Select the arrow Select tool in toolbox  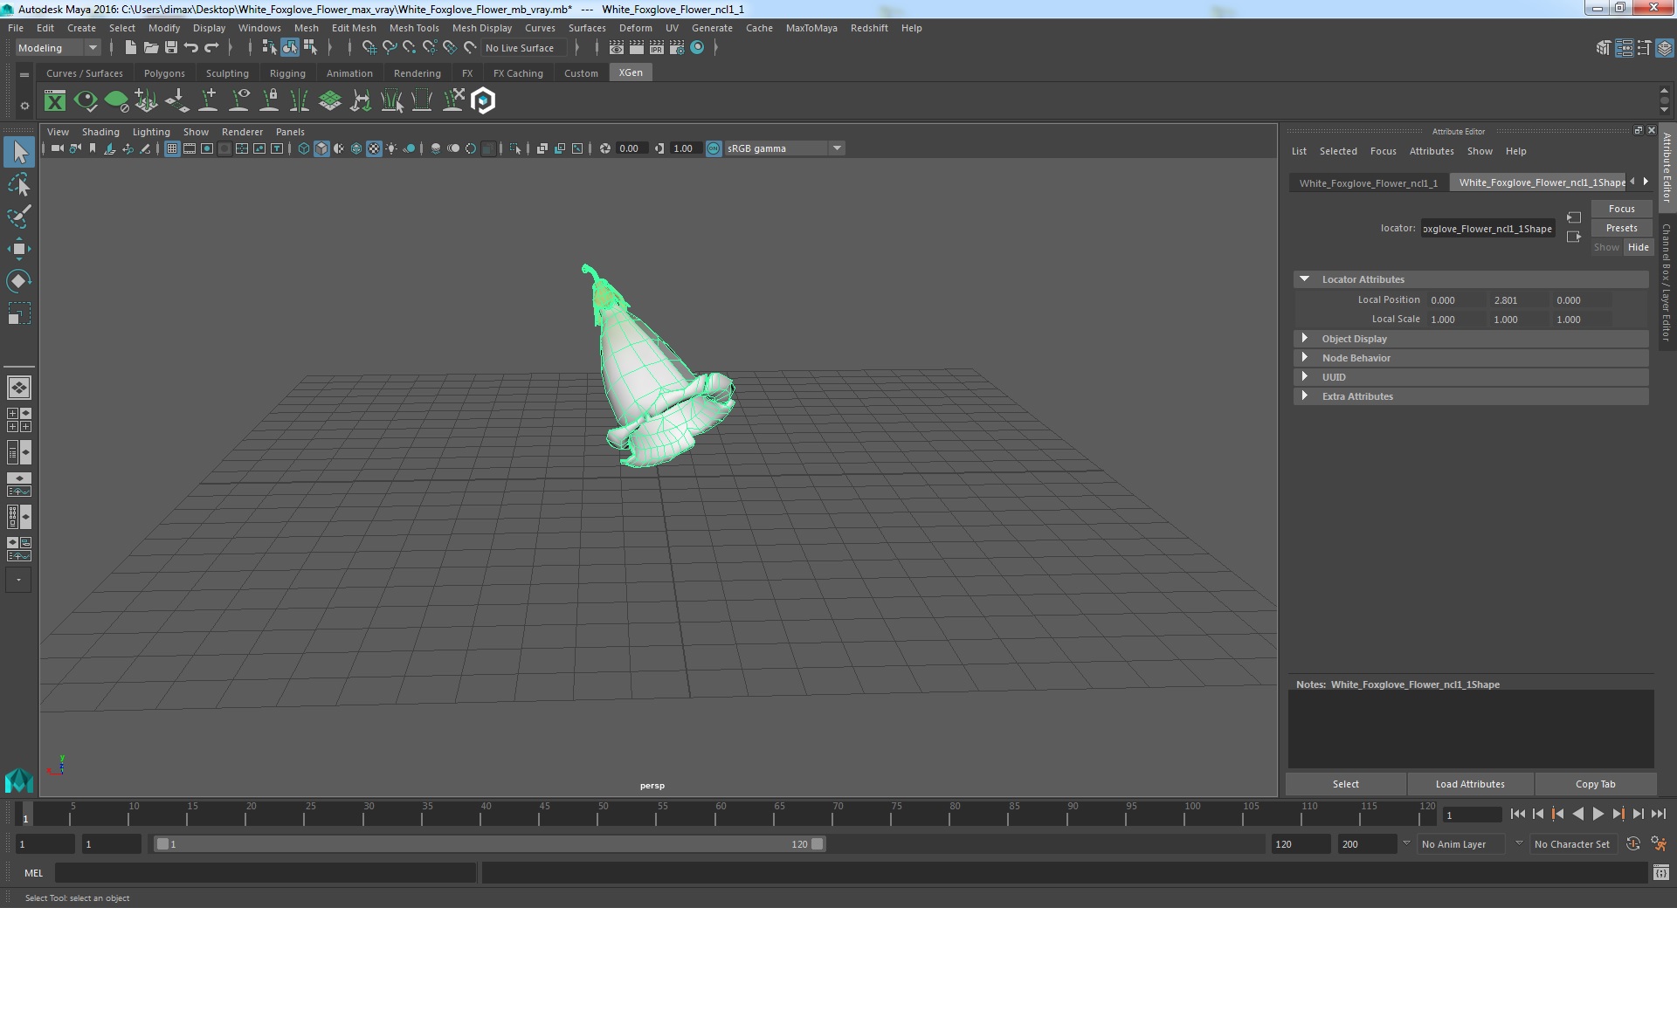[19, 152]
